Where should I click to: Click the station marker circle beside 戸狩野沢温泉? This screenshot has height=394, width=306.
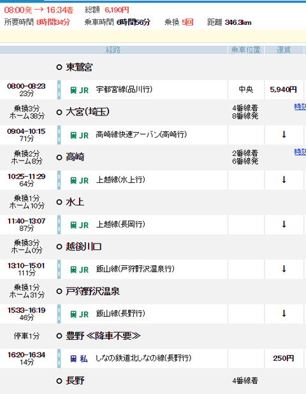59,291
